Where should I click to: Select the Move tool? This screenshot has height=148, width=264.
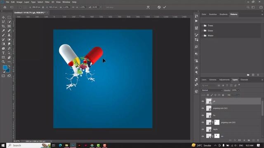click(3, 17)
